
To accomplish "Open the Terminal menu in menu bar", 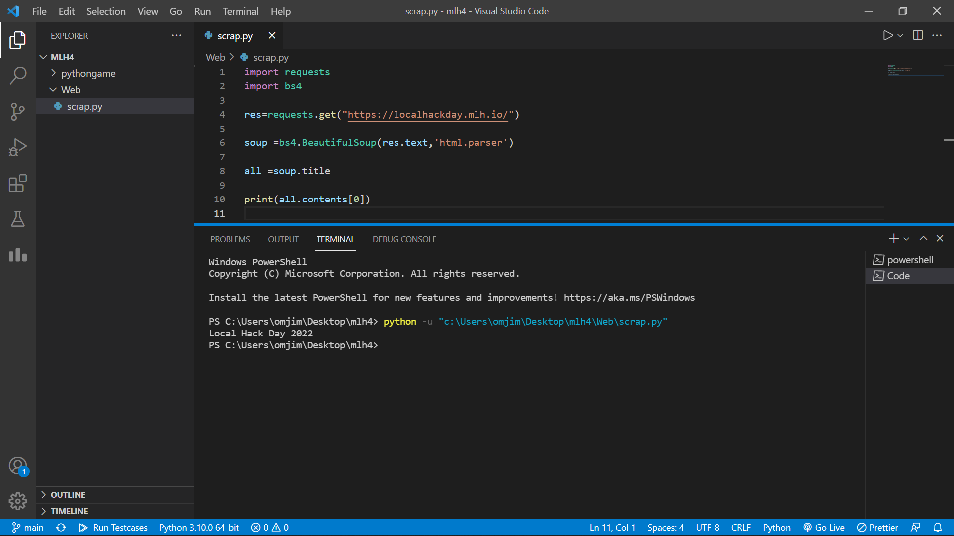I will point(240,11).
